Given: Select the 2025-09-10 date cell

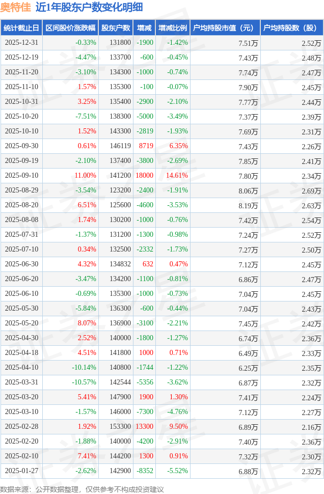Looking at the screenshot, I should (x=21, y=176).
